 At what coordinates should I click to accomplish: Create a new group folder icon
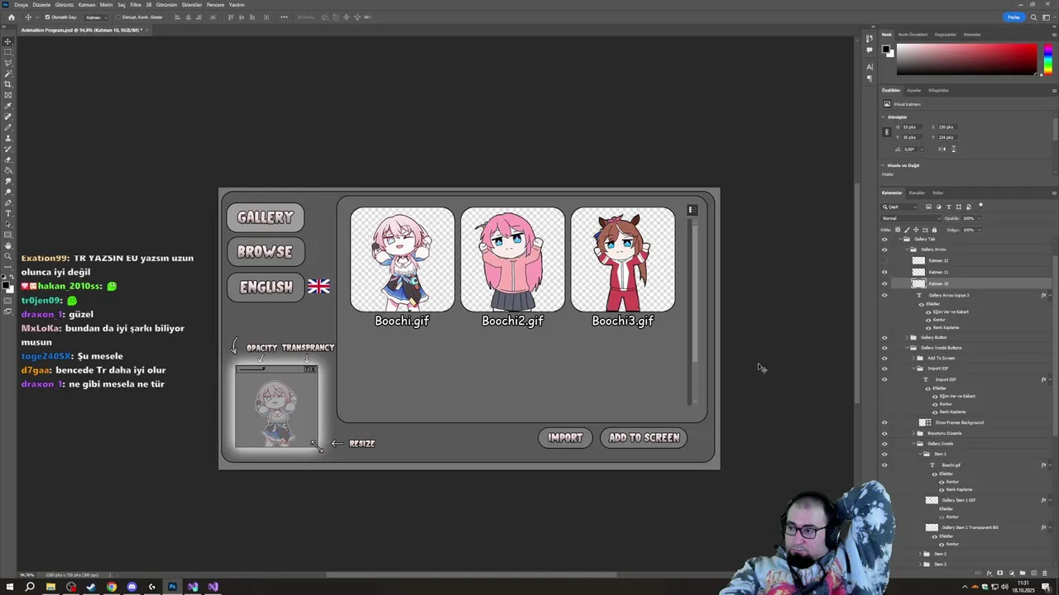[1022, 573]
